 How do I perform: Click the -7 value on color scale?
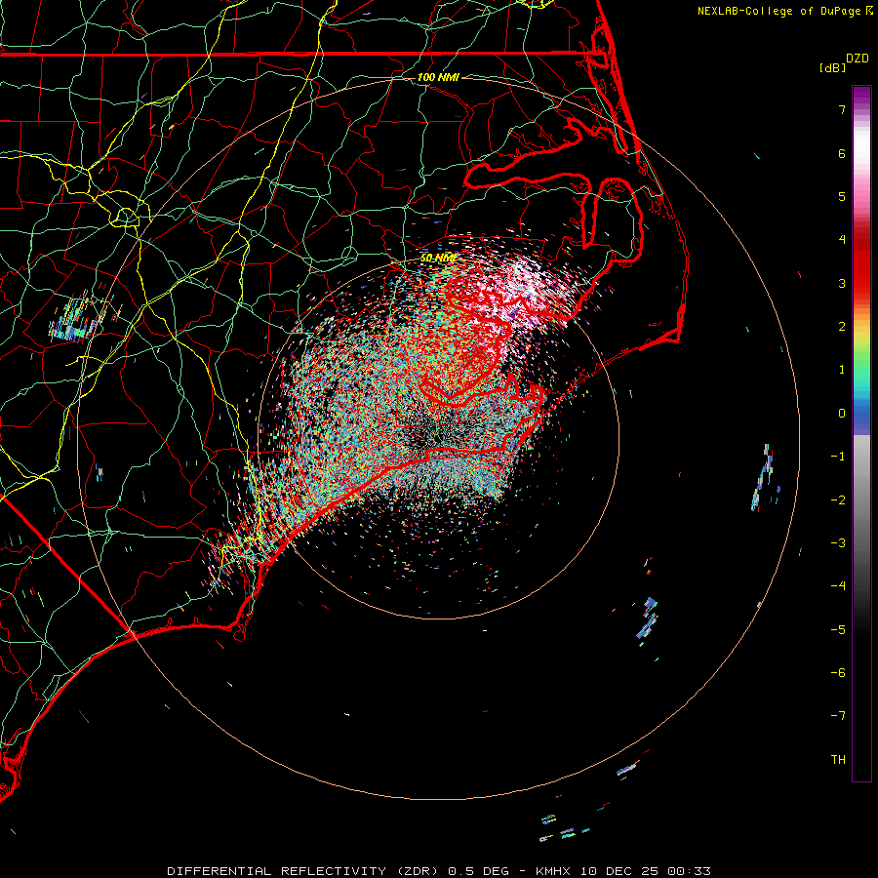click(x=838, y=716)
